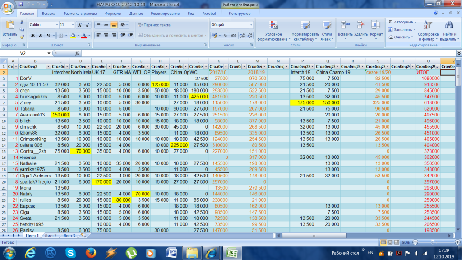Viewport: 462px width, 260px height.
Task: Open Conditional Formatting (Условное форматирование)
Action: (273, 26)
